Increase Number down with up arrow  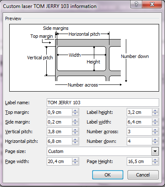click(x=155, y=140)
